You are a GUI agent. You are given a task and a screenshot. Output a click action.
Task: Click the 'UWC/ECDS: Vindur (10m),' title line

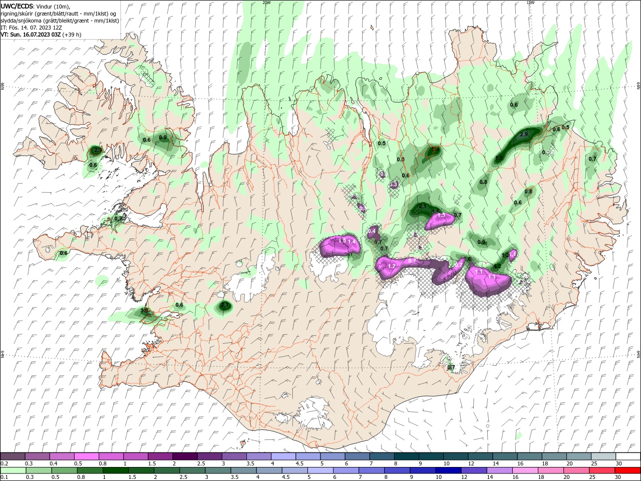(x=36, y=6)
